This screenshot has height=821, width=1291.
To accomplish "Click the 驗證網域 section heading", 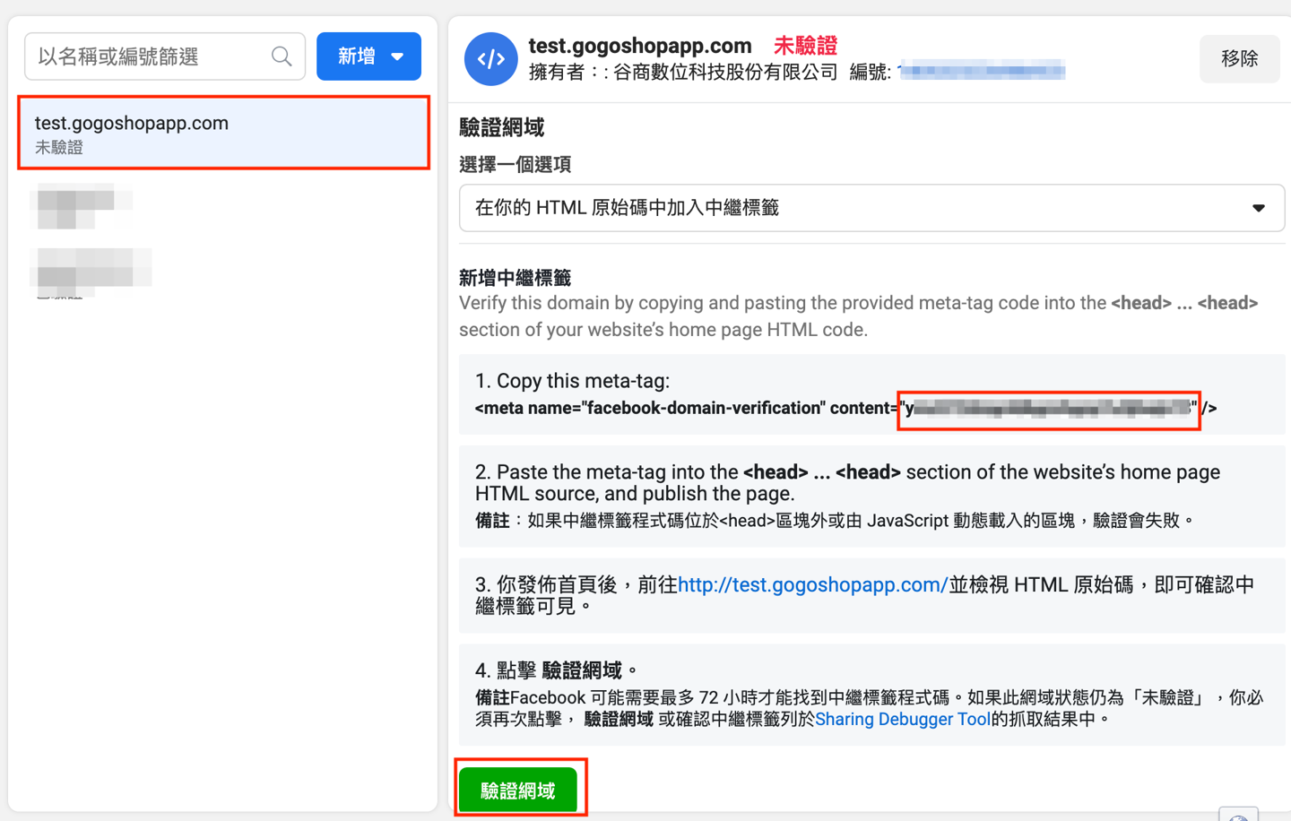I will tap(502, 127).
